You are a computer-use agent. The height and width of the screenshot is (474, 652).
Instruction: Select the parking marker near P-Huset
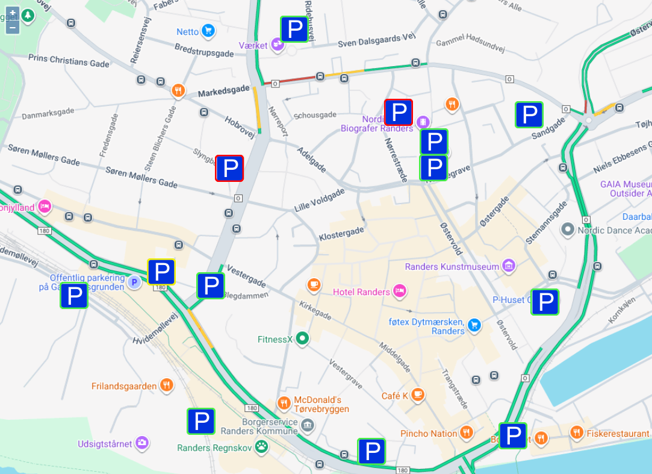(x=545, y=302)
